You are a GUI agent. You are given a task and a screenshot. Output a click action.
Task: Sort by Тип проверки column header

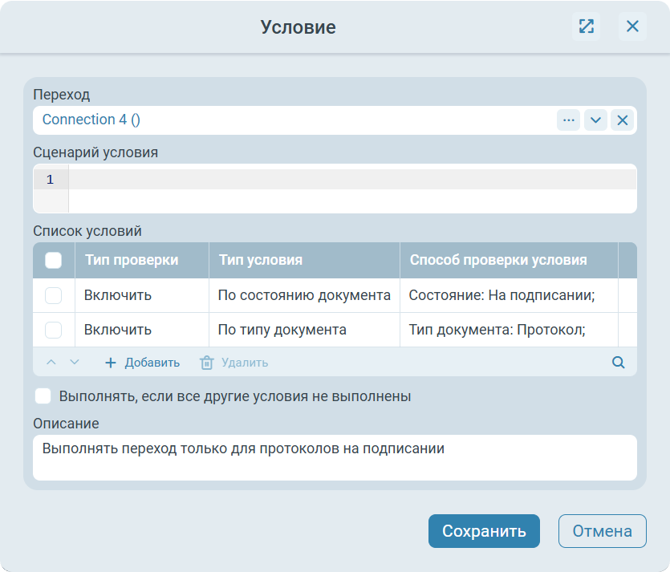coord(132,260)
